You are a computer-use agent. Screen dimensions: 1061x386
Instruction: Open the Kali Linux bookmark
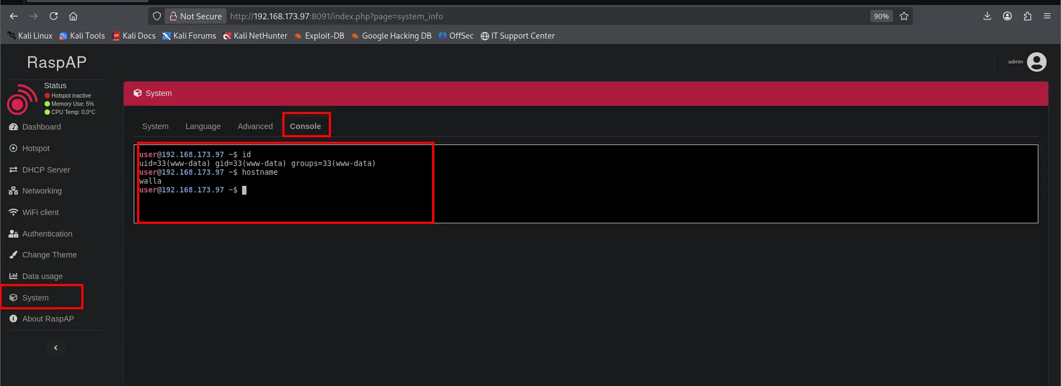point(30,36)
